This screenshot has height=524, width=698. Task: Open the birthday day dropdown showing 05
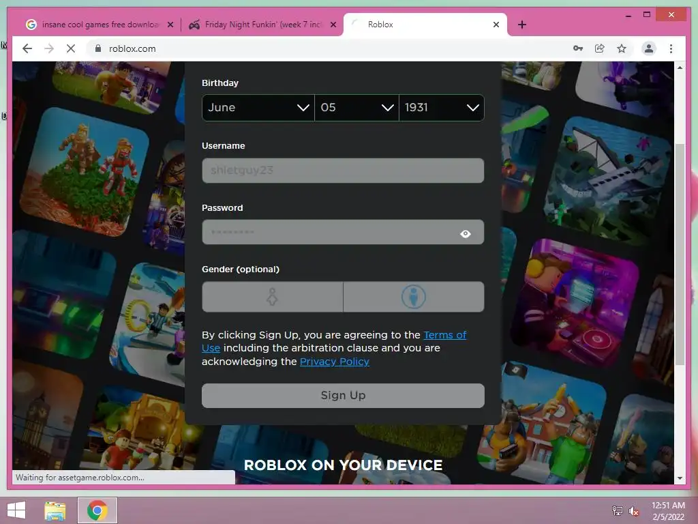[356, 107]
